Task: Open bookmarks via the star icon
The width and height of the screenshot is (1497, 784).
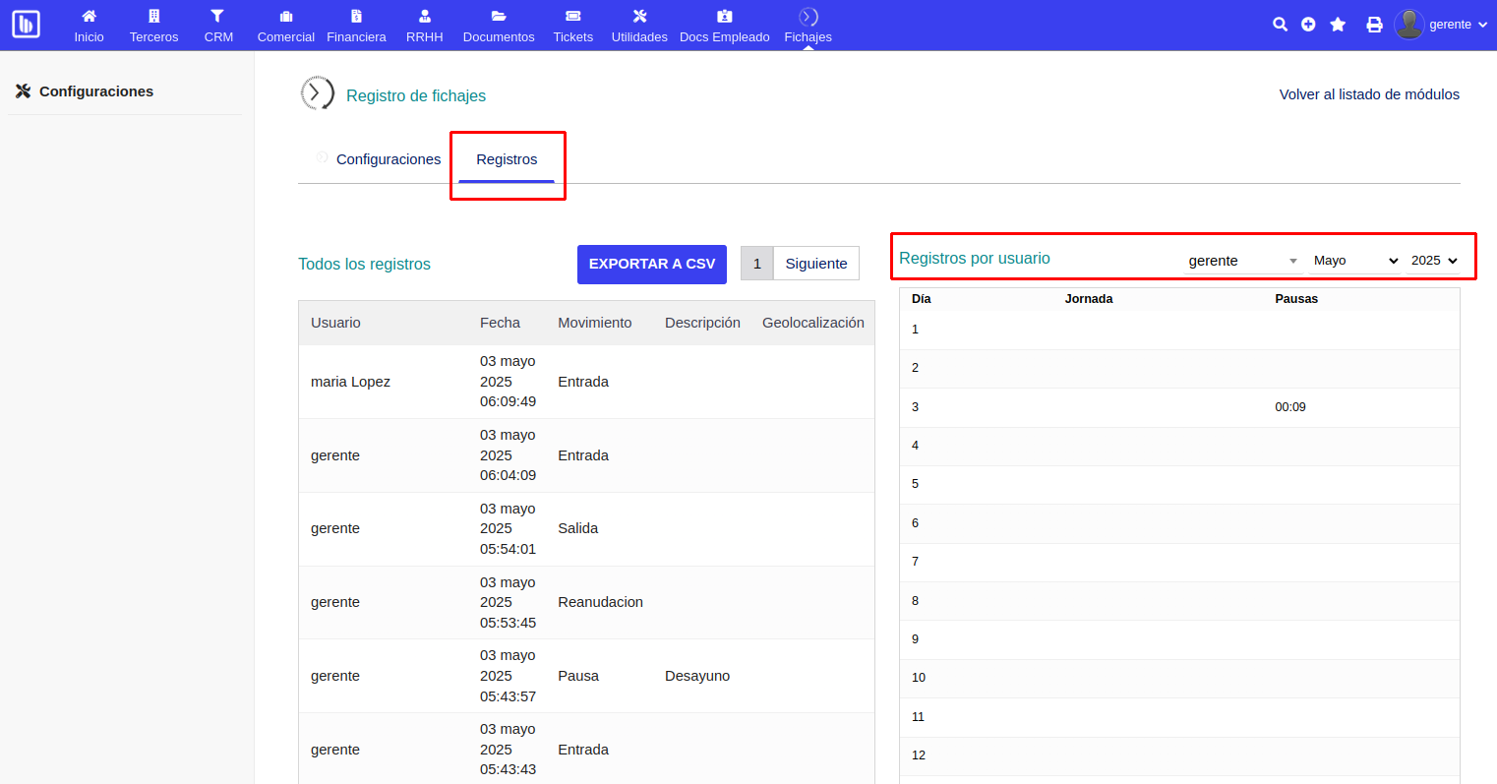Action: 1338,25
